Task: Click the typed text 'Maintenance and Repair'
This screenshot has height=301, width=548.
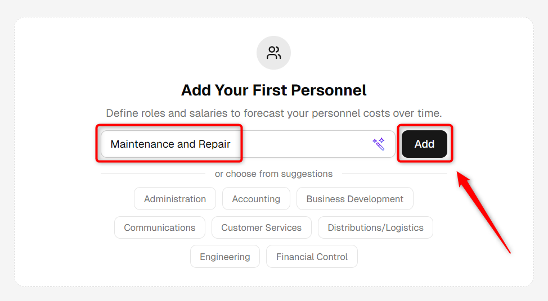Action: click(170, 144)
